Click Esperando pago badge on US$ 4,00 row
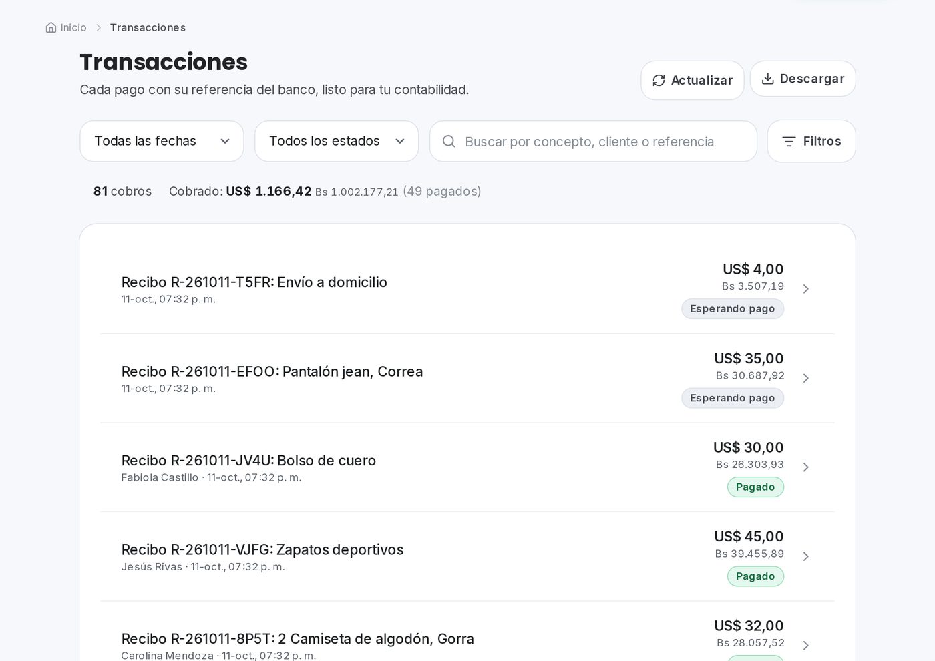Image resolution: width=935 pixels, height=661 pixels. [733, 309]
